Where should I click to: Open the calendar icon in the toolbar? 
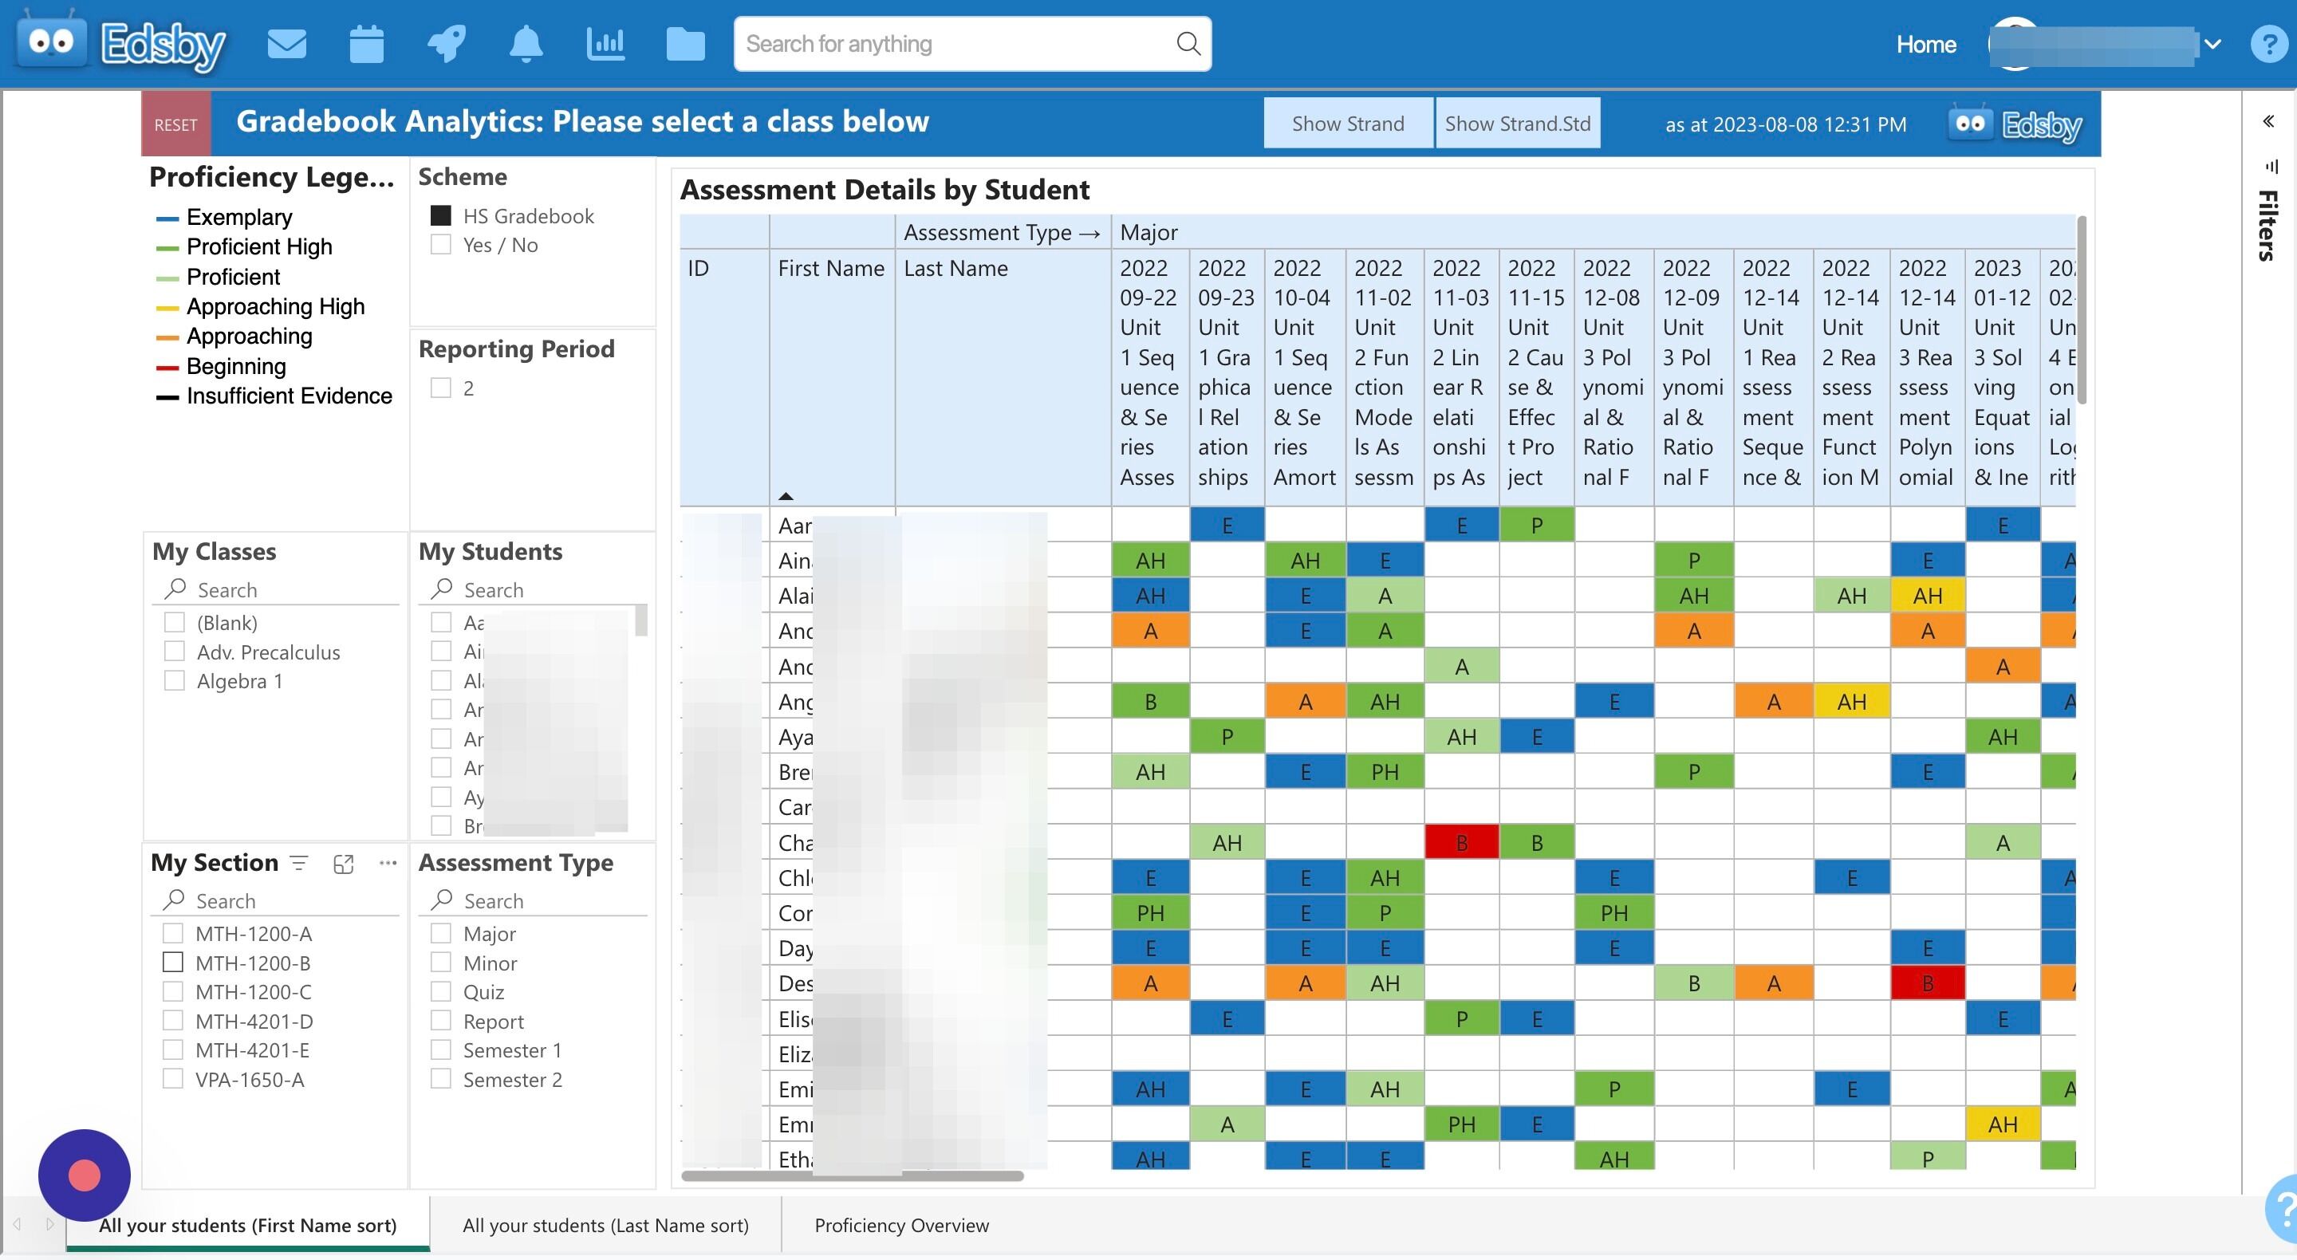(x=365, y=43)
